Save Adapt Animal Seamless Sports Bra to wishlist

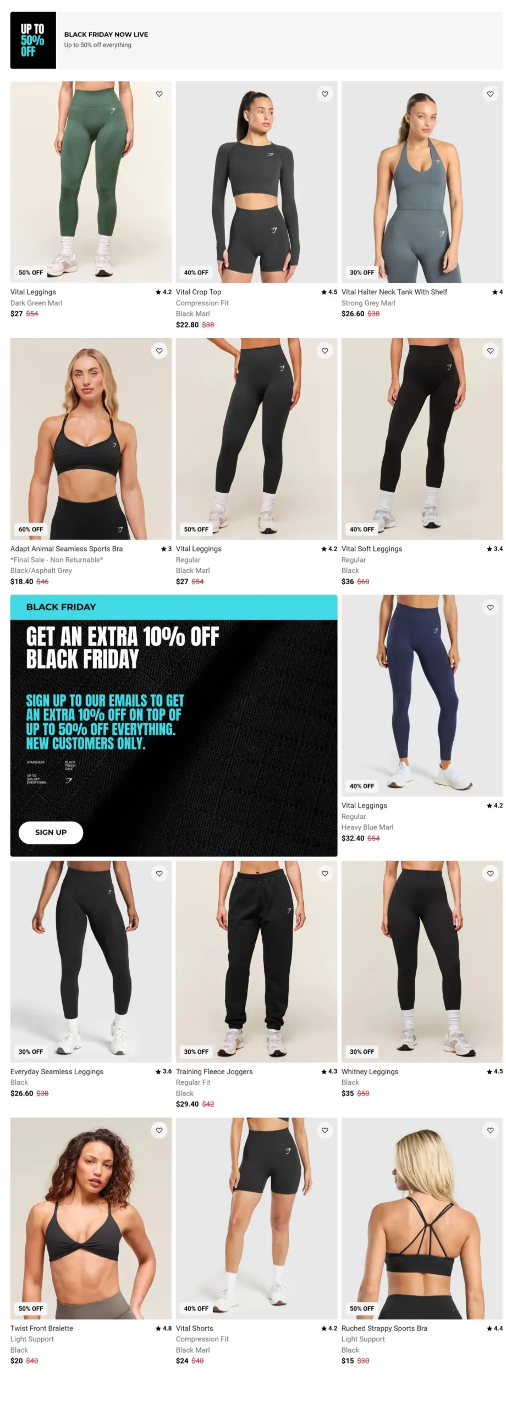[x=159, y=351]
